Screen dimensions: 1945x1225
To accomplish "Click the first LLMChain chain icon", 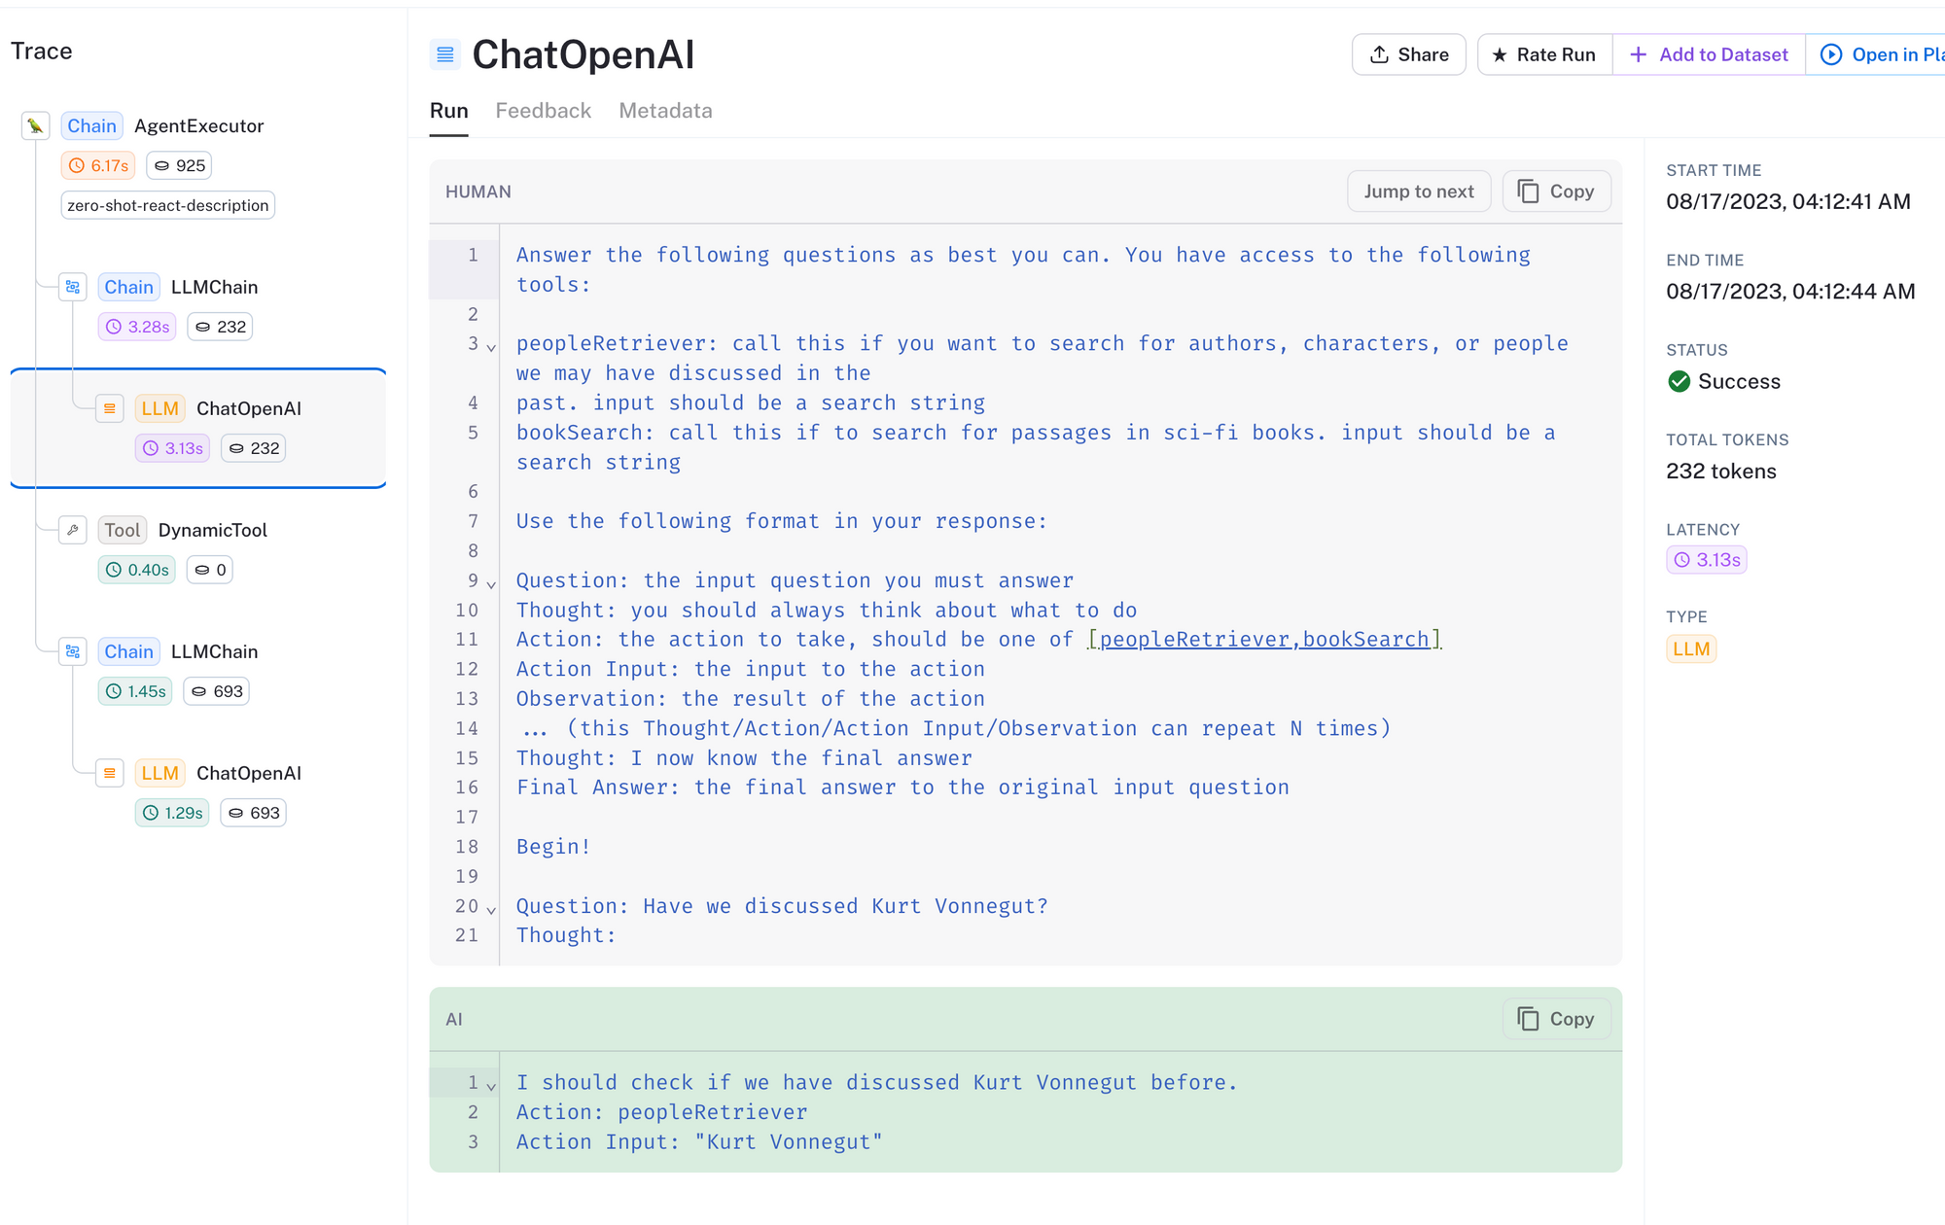I will tap(73, 287).
